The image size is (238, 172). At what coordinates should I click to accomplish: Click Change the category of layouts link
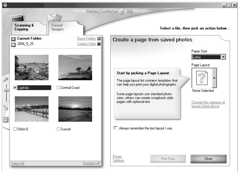click(208, 104)
